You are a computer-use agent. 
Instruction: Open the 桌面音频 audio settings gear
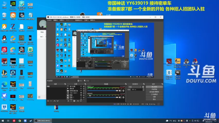tap(123, 97)
